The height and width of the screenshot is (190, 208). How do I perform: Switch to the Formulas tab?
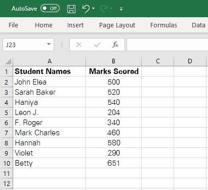point(163,25)
